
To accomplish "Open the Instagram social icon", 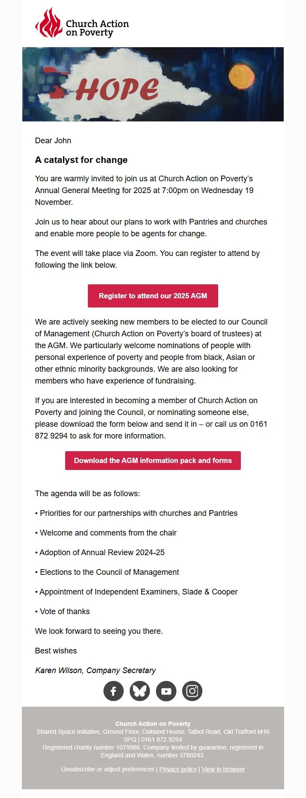I will click(x=192, y=691).
